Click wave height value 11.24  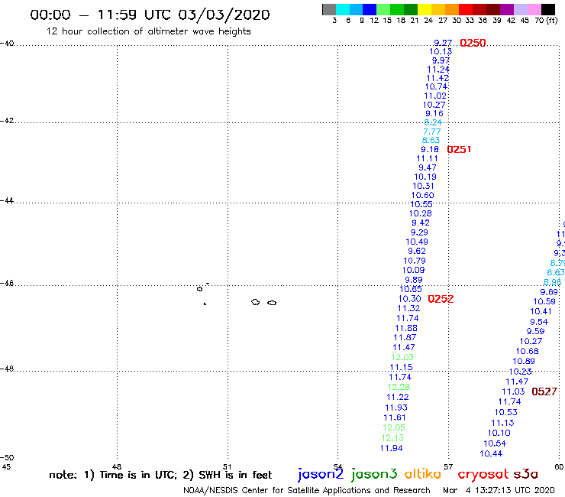(x=438, y=70)
